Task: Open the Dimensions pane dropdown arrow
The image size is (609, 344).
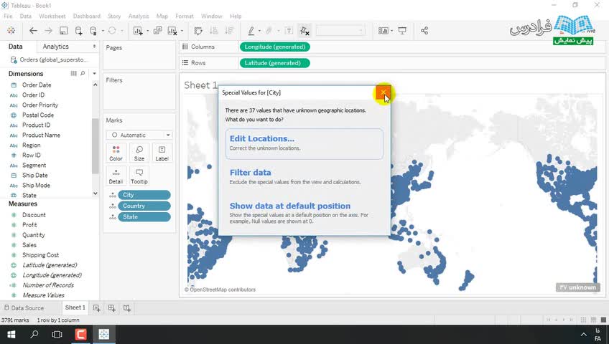Action: pos(94,73)
